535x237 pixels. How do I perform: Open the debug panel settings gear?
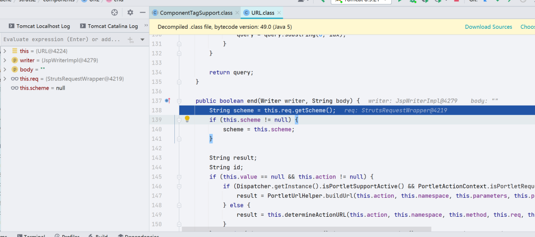[x=130, y=12]
